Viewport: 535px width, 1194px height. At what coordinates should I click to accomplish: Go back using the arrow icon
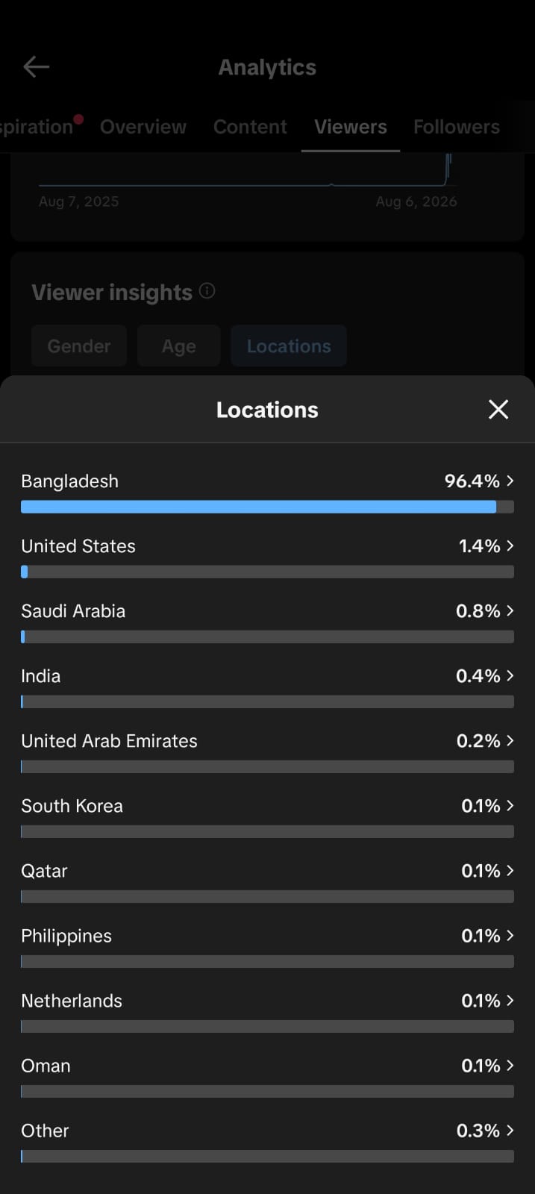[36, 67]
